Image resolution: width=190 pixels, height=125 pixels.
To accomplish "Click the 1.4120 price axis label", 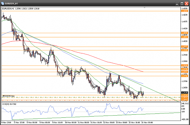I will (x=185, y=29).
